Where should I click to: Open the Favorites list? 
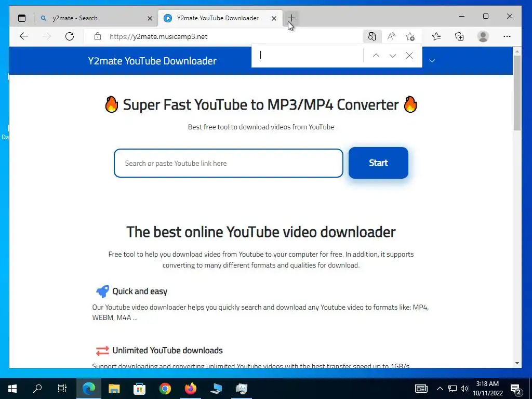[x=436, y=36]
